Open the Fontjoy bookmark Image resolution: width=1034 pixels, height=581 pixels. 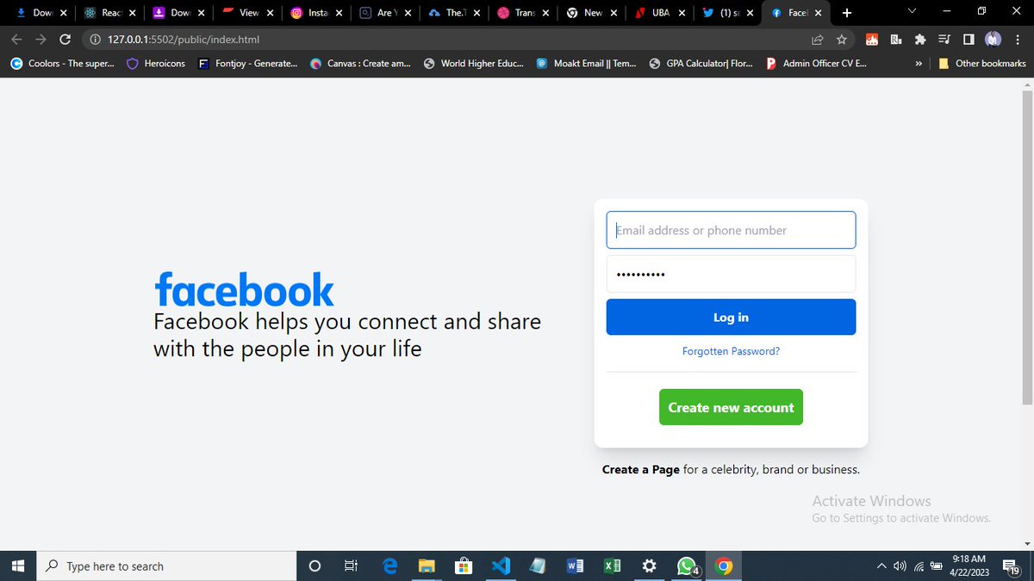[248, 64]
